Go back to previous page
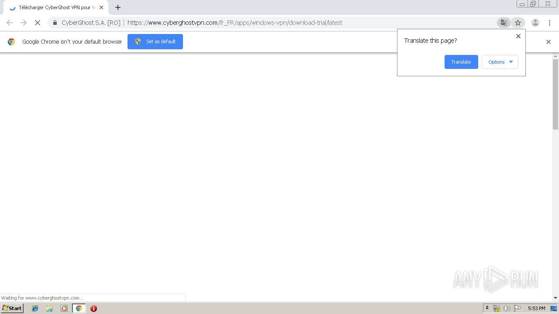The image size is (559, 314). 10,23
